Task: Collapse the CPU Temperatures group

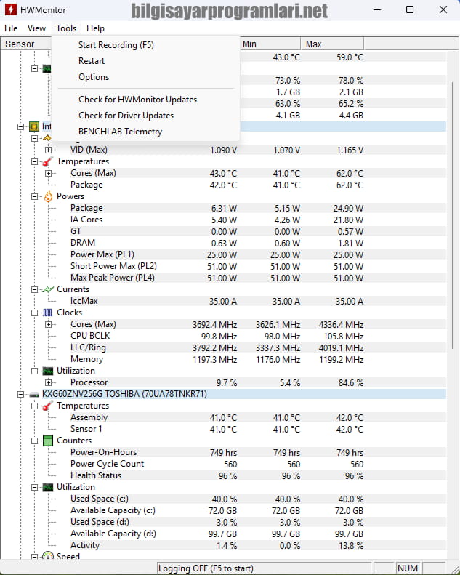Action: pos(34,161)
